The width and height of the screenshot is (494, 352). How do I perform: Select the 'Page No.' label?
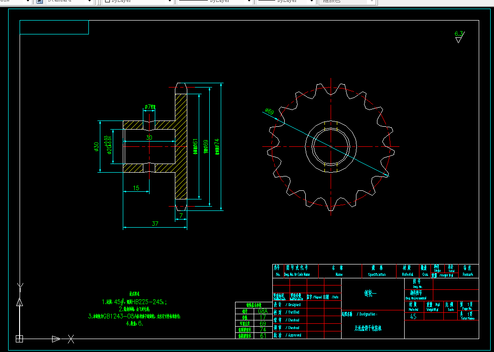tap(468, 308)
